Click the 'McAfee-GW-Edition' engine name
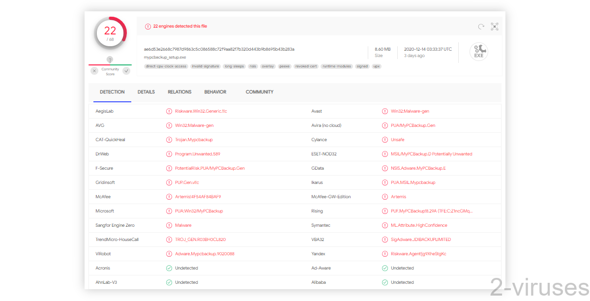This screenshot has width=590, height=301. [x=331, y=197]
